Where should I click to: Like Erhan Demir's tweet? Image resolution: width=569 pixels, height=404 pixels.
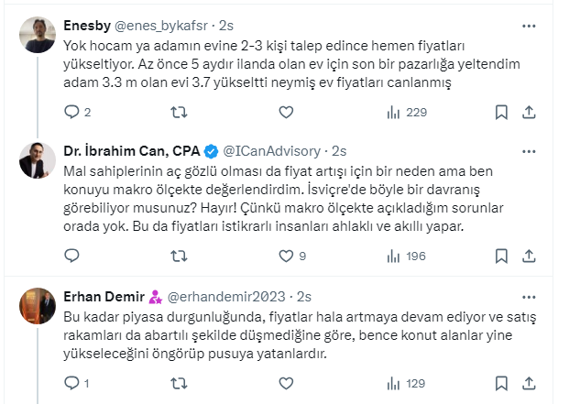[286, 384]
